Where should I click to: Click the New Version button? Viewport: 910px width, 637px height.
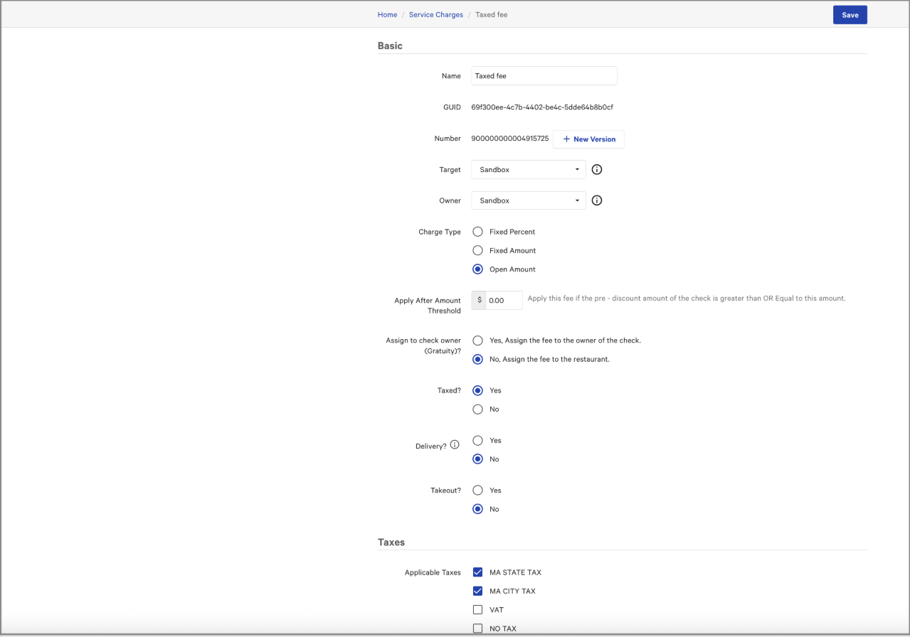coord(588,139)
